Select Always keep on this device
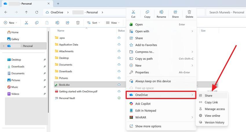The image size is (246, 132). [x=161, y=81]
